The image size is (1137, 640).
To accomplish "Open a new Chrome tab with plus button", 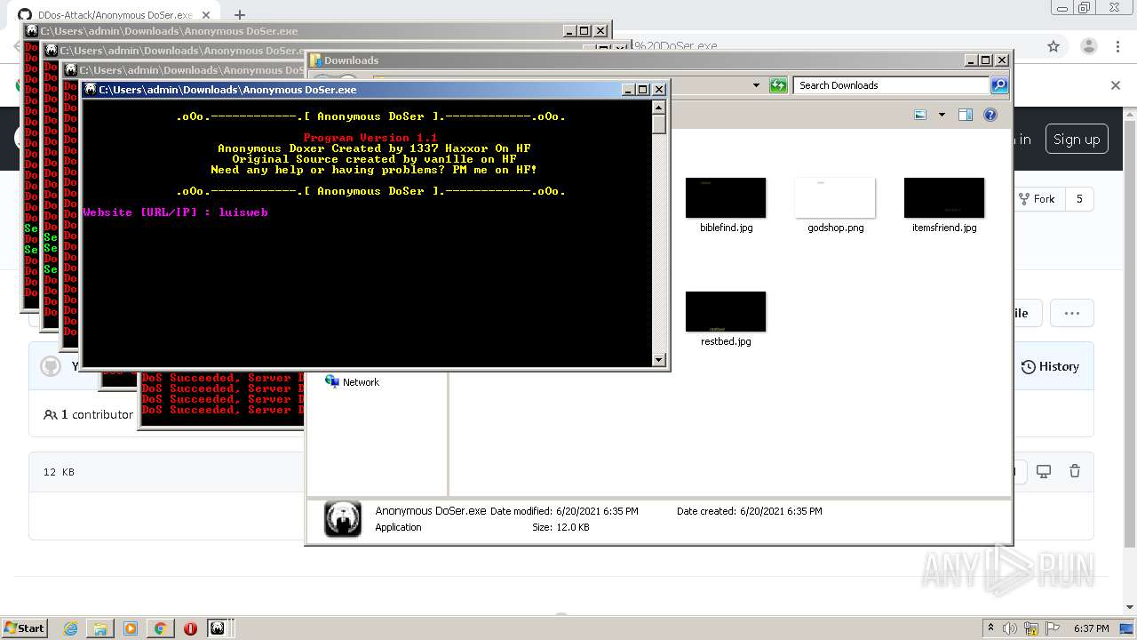I will (239, 15).
